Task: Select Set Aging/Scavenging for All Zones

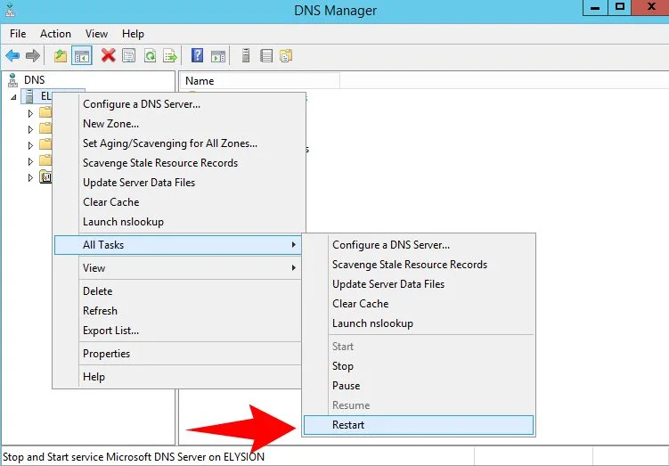Action: (170, 143)
